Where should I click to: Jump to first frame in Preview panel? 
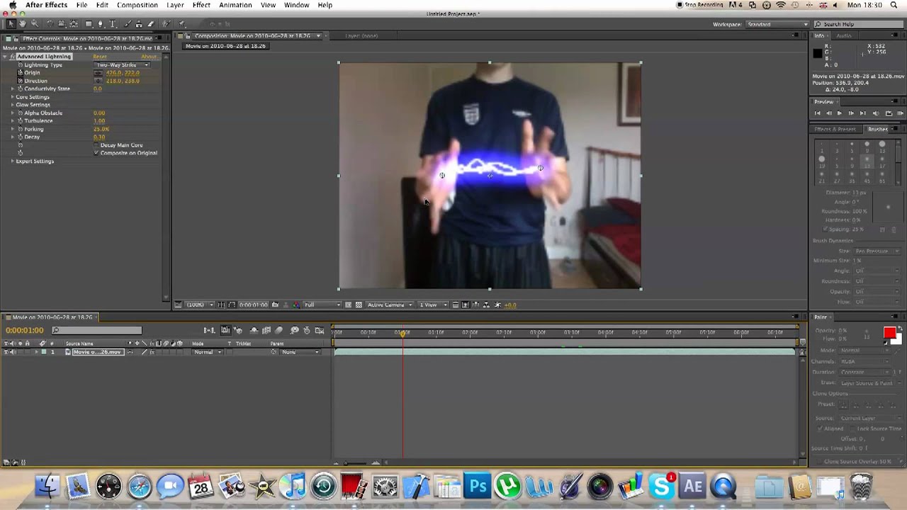(818, 113)
